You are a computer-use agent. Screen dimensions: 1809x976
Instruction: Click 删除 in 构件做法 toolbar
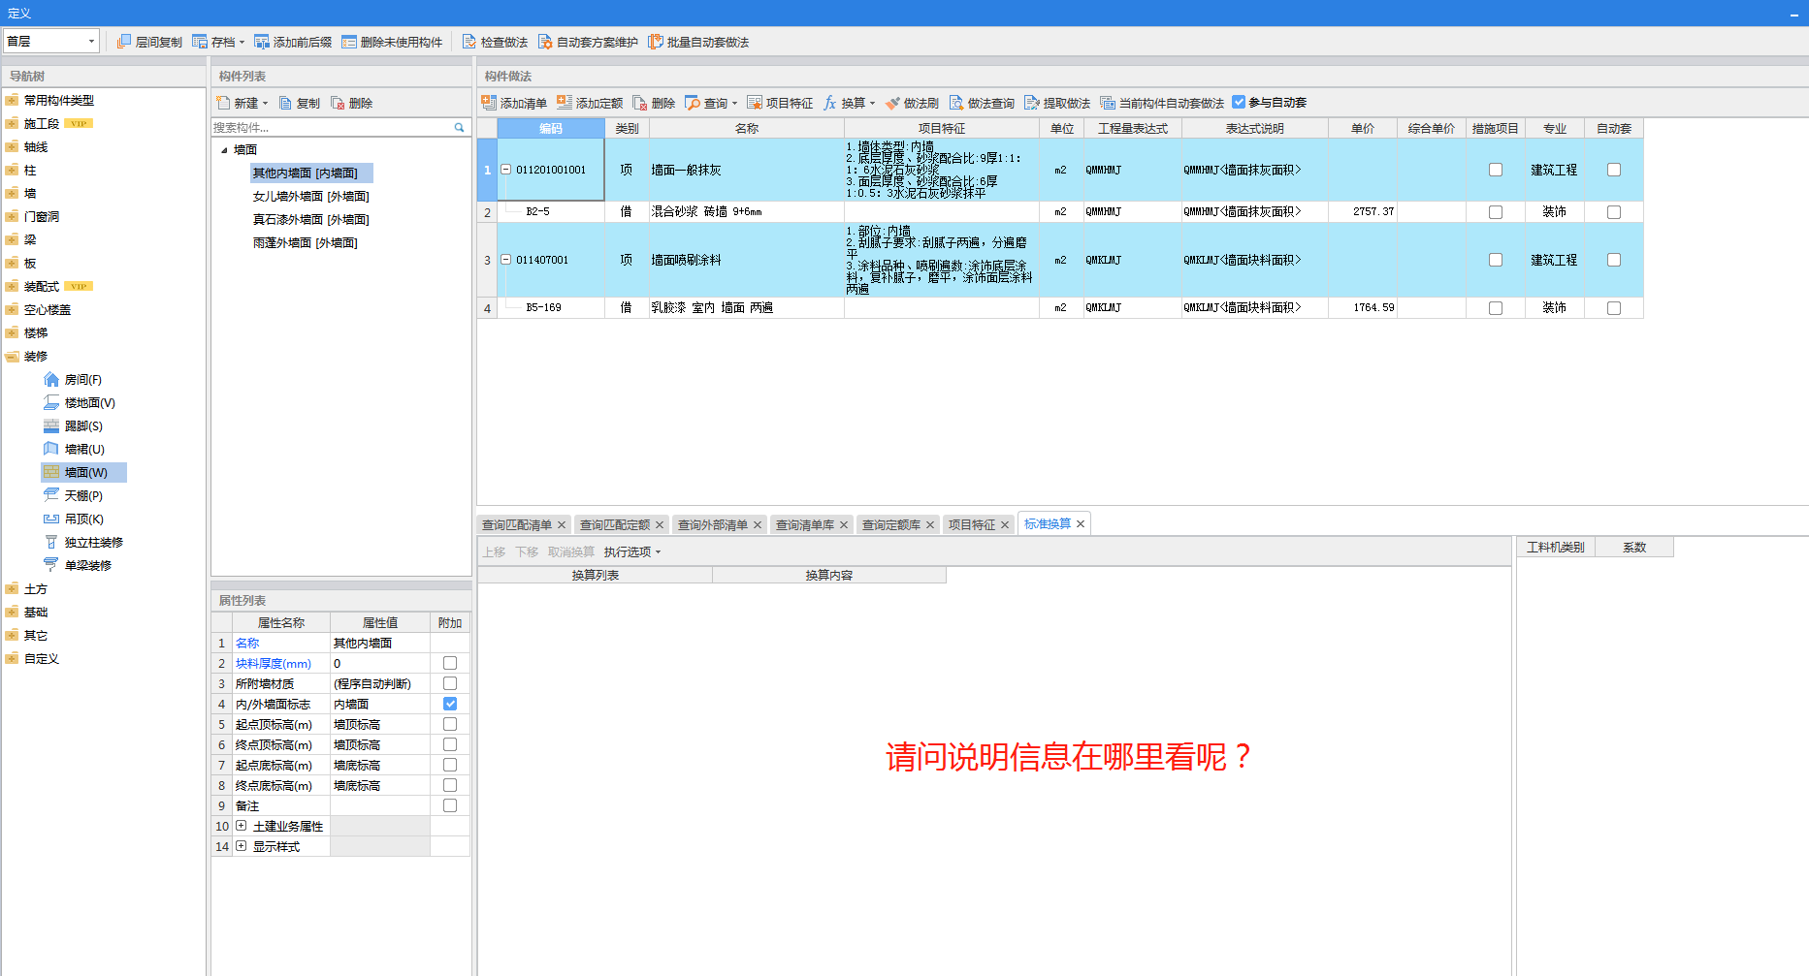click(x=654, y=103)
